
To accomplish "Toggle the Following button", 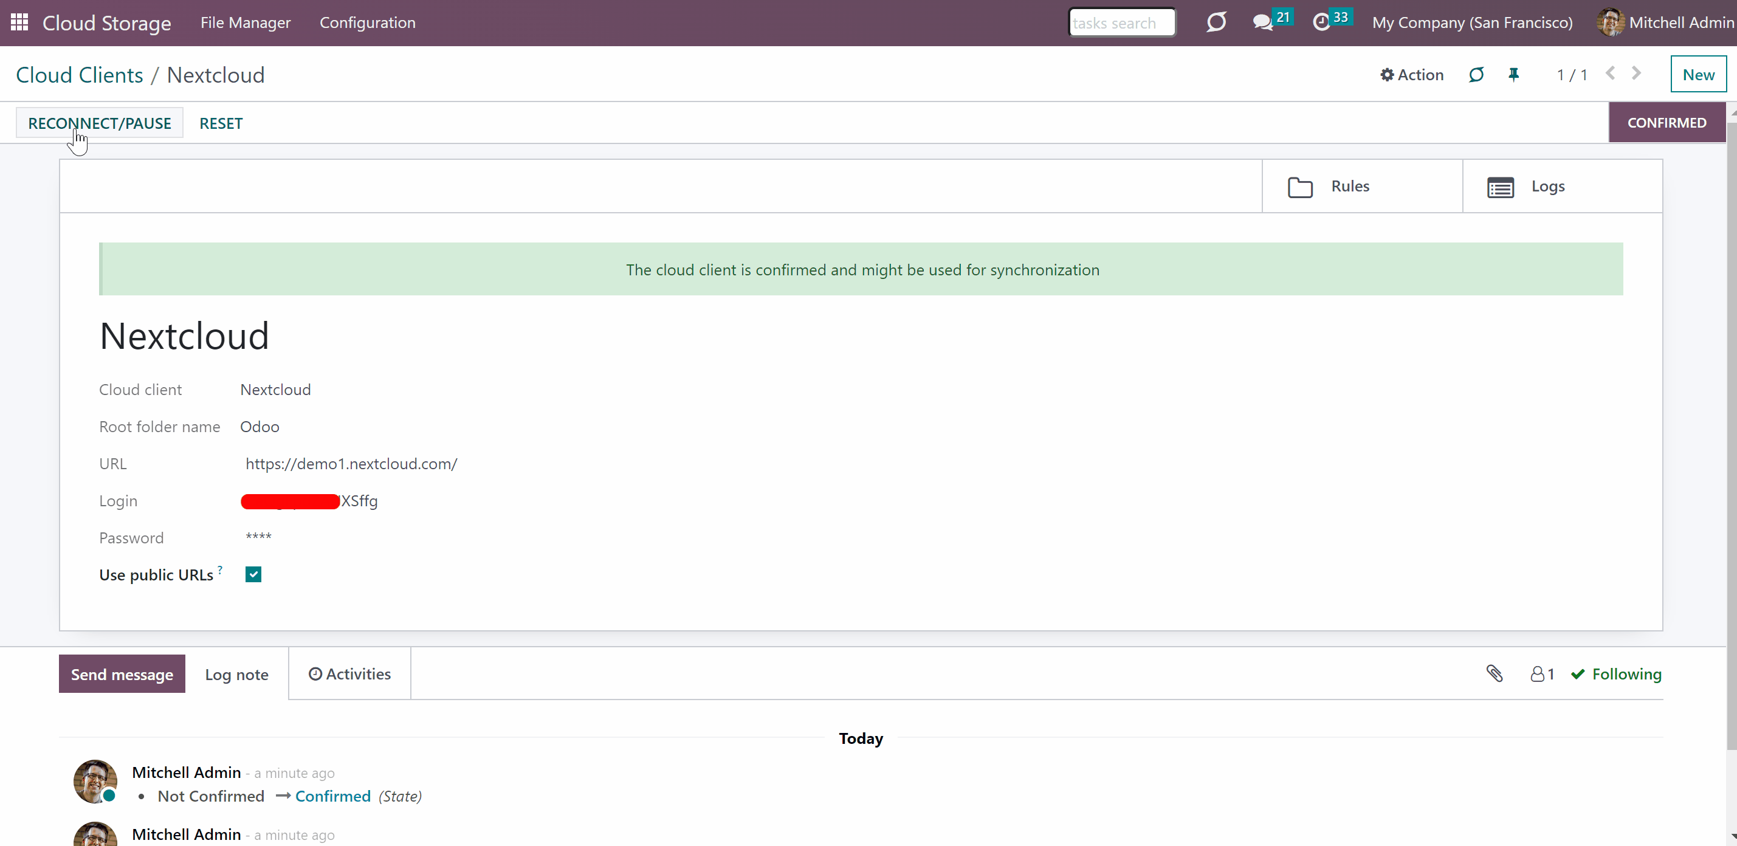I will point(1616,674).
